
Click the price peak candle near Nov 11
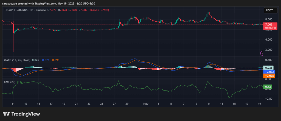pos(209,13)
